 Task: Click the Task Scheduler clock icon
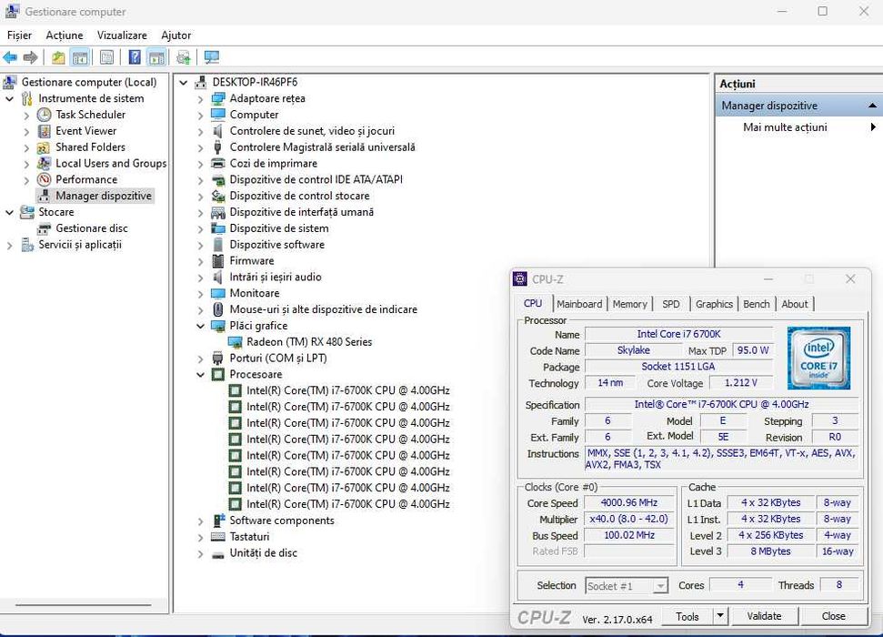click(44, 115)
